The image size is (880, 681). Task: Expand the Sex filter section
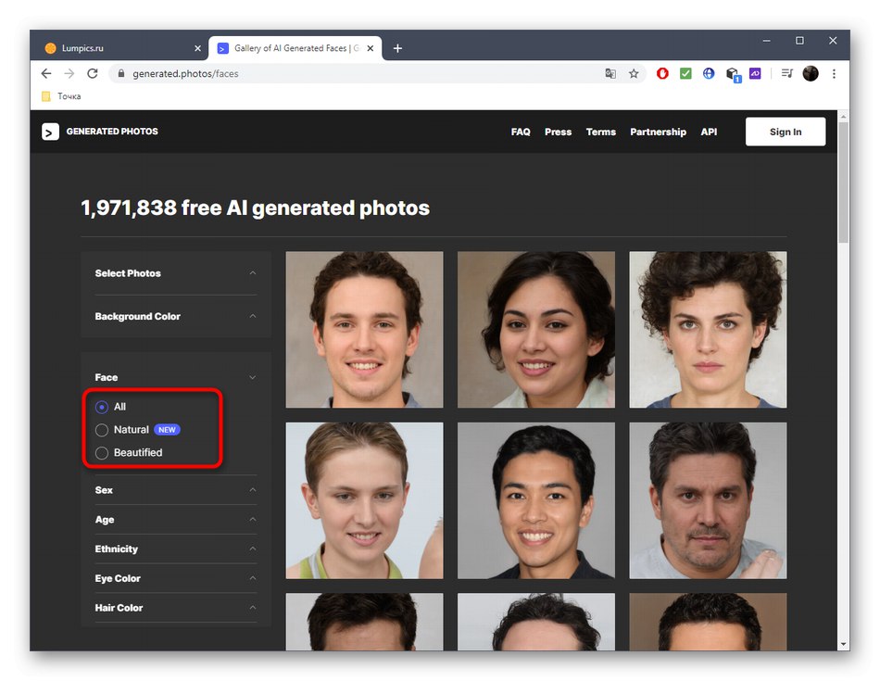coord(176,490)
